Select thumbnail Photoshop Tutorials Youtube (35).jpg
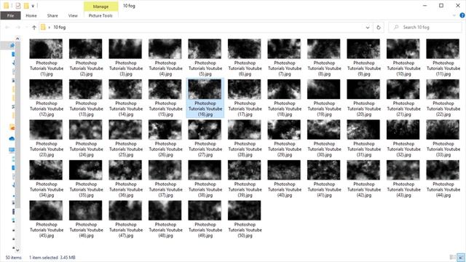 click(86, 170)
